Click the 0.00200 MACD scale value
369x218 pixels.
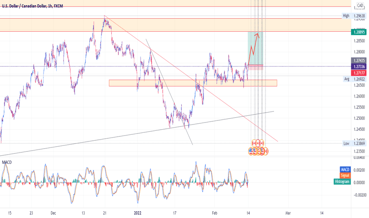click(360, 170)
